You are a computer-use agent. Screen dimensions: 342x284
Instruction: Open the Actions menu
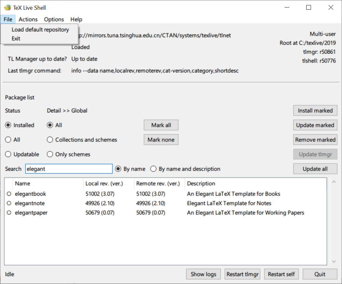click(28, 19)
